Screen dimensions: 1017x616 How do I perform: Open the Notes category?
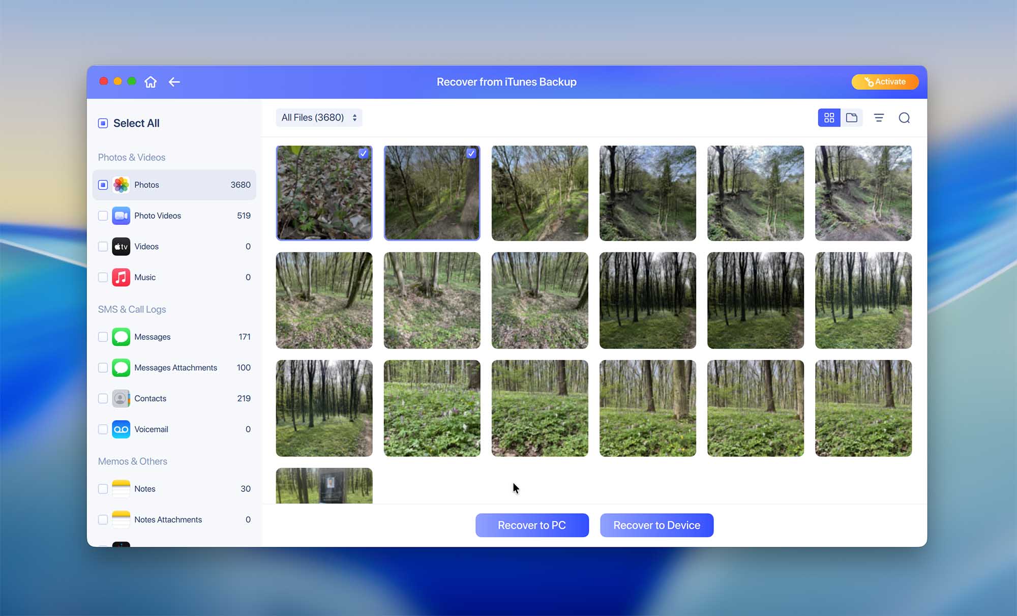[145, 489]
